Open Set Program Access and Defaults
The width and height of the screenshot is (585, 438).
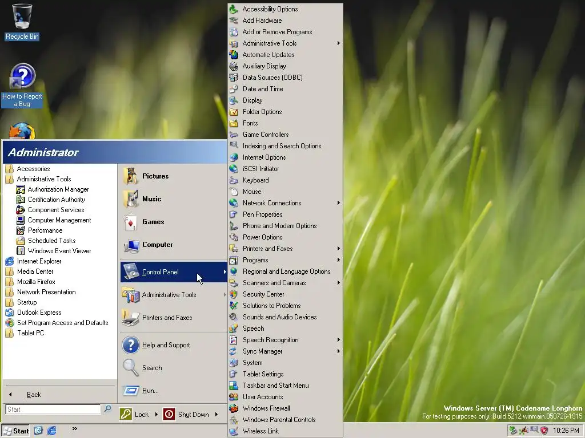(x=59, y=323)
